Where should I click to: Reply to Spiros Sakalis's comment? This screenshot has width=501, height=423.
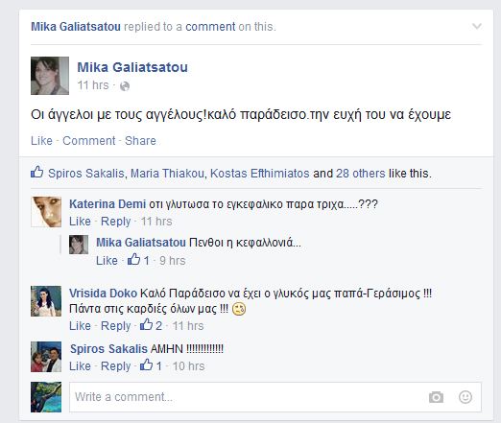(116, 366)
